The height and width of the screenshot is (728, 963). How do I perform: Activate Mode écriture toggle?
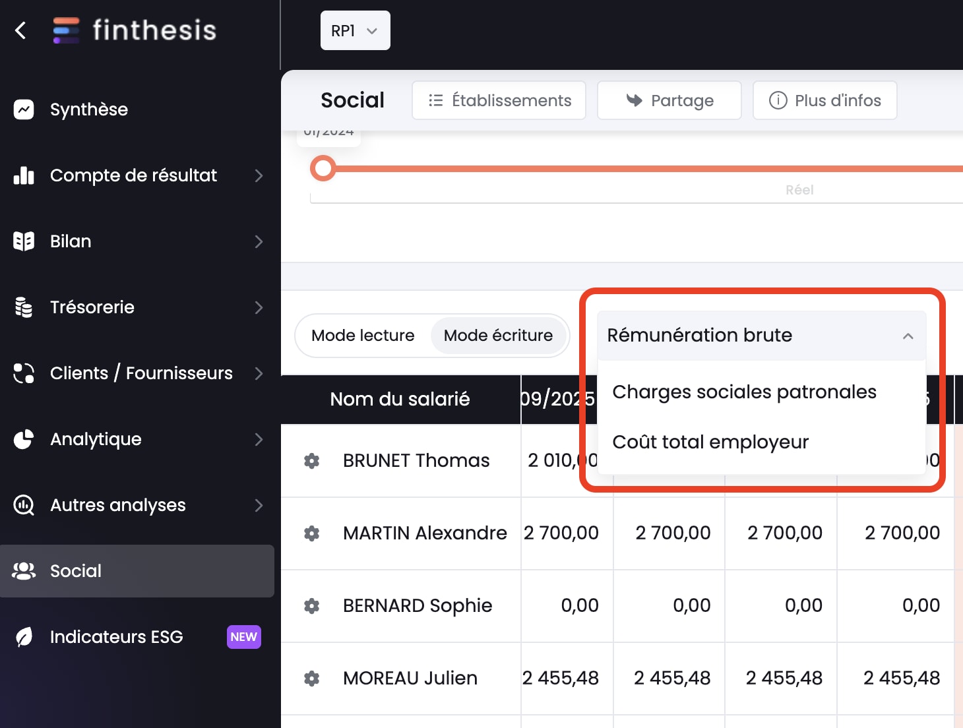coord(498,336)
